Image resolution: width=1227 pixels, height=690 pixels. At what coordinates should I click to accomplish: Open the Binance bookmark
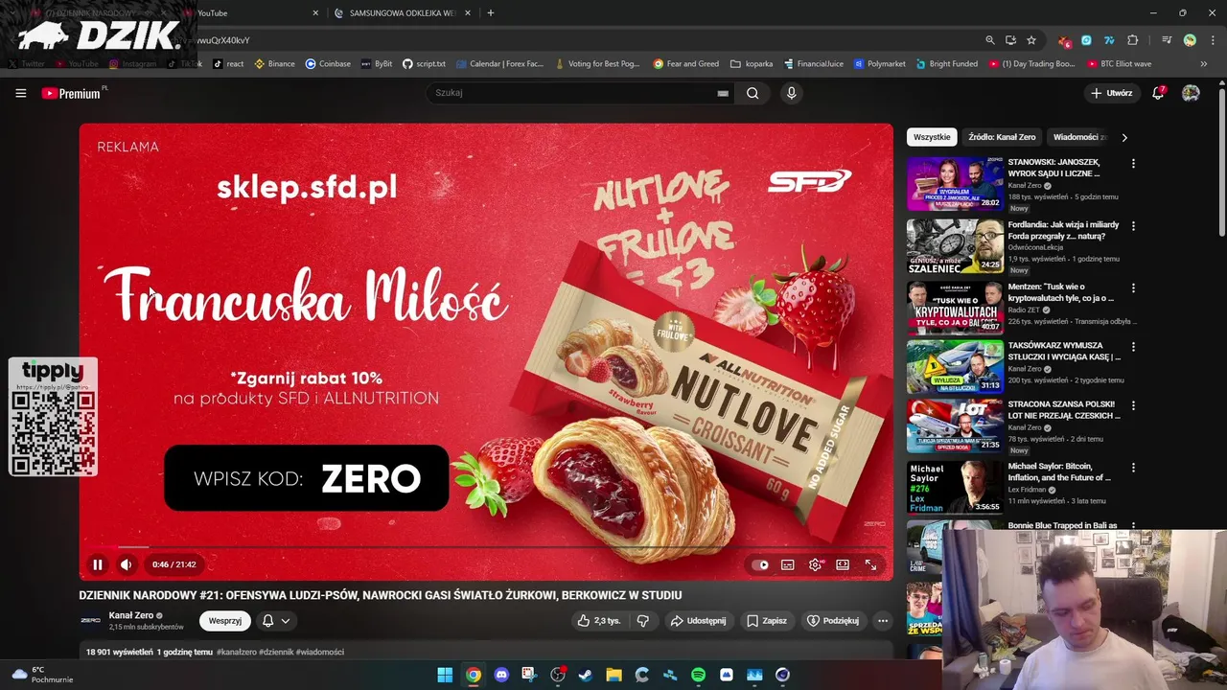(x=274, y=64)
